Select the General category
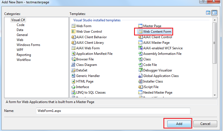 click(x=22, y=35)
